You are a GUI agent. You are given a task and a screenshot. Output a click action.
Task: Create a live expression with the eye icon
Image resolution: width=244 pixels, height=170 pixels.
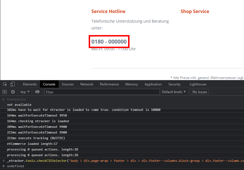tap(37, 92)
